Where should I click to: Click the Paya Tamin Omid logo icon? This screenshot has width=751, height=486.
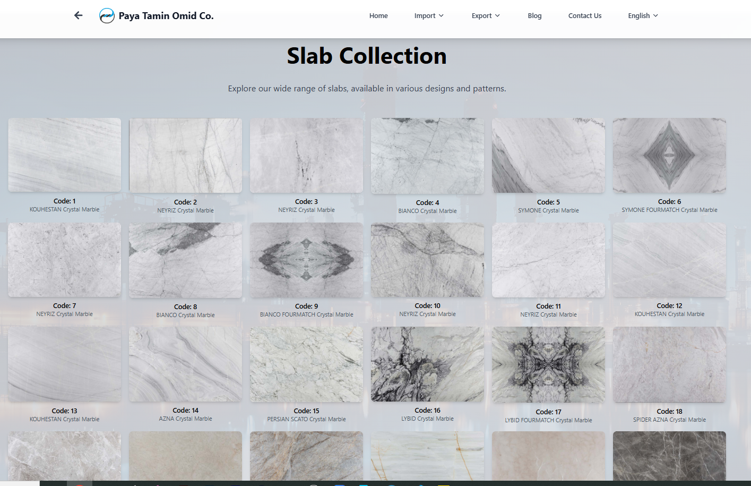point(107,16)
